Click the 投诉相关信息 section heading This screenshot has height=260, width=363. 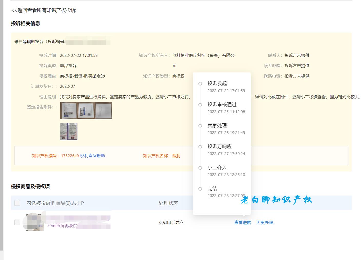(25, 23)
